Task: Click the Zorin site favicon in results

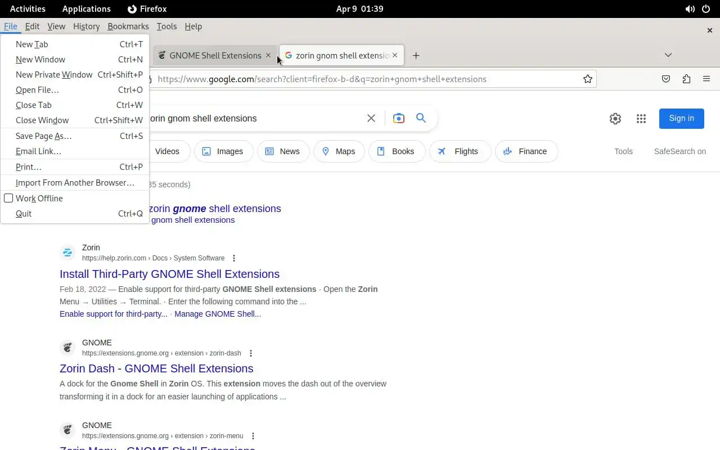Action: coord(67,253)
